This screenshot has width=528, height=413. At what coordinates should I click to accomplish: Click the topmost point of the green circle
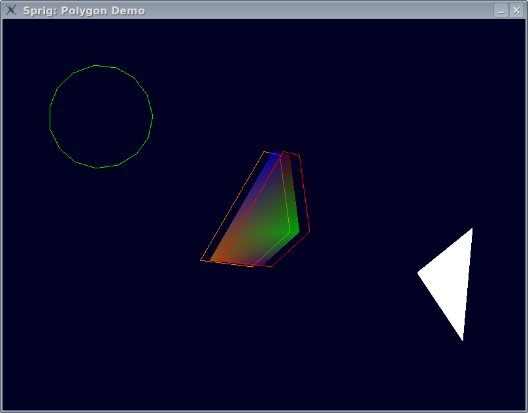click(x=96, y=65)
